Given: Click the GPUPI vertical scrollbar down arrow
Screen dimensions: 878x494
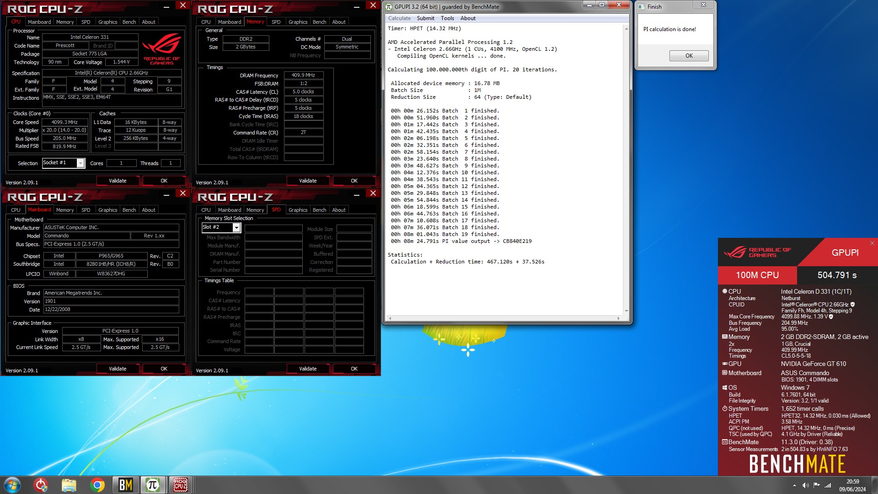Looking at the screenshot, I should point(626,311).
